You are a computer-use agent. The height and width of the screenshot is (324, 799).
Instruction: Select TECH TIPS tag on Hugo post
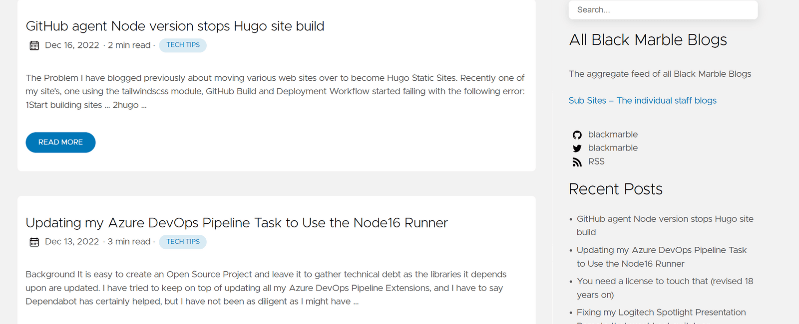[x=183, y=45]
